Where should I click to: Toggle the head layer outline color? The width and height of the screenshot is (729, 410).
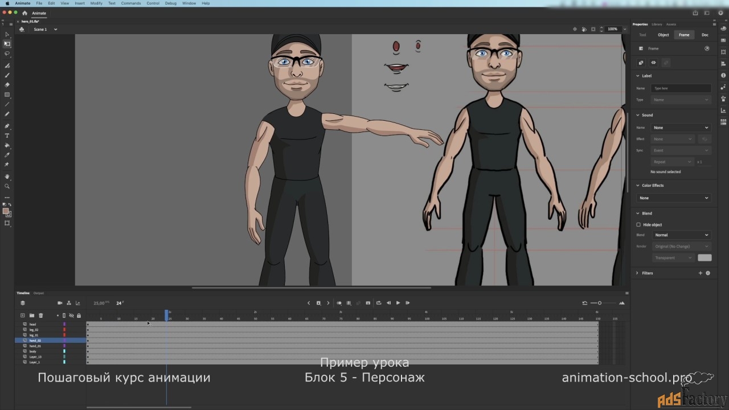[x=64, y=324]
